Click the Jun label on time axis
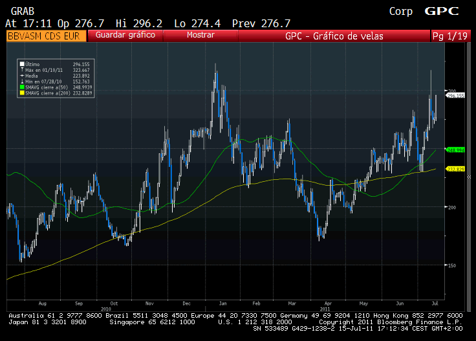The image size is (476, 341). 400,303
